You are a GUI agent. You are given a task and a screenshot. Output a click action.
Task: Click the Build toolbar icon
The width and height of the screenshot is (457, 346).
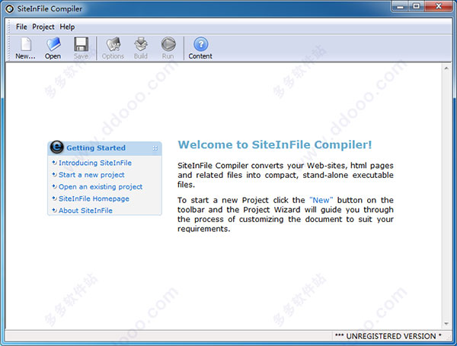point(141,45)
